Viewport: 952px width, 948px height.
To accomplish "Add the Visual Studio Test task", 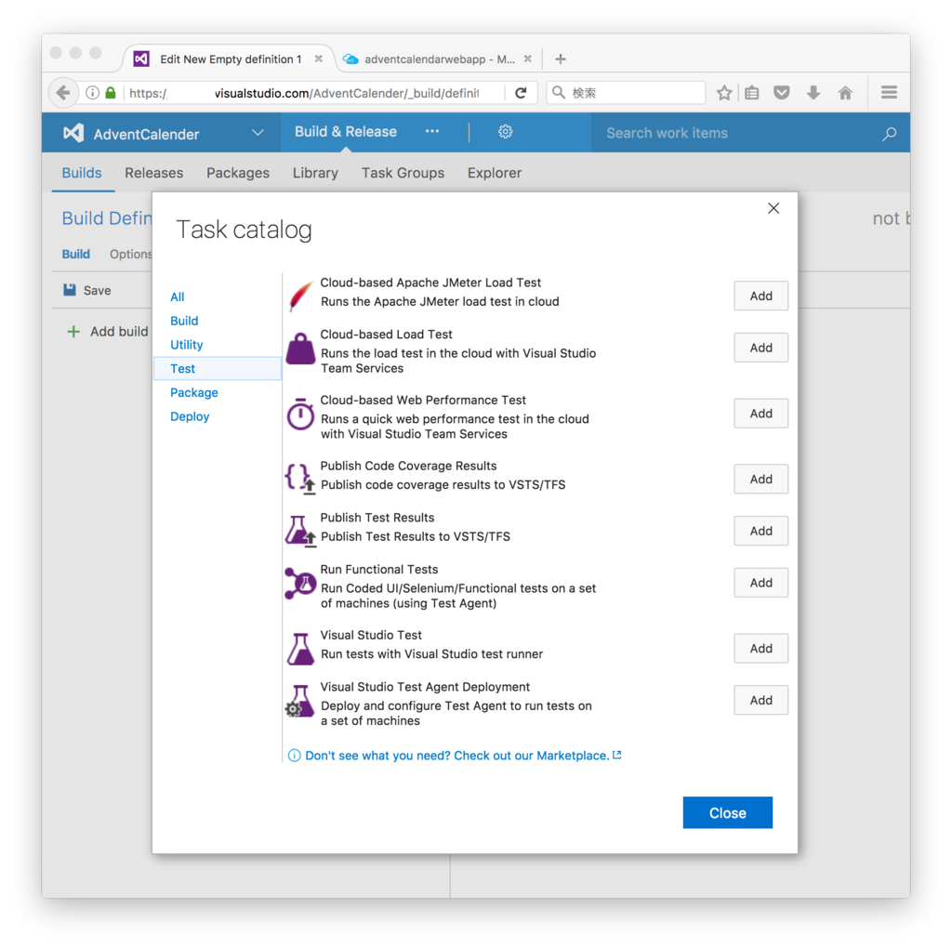I will [760, 648].
